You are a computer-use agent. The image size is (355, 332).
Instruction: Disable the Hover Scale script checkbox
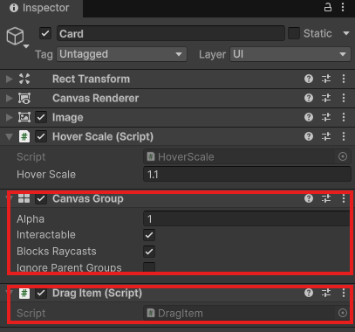pyautogui.click(x=41, y=136)
